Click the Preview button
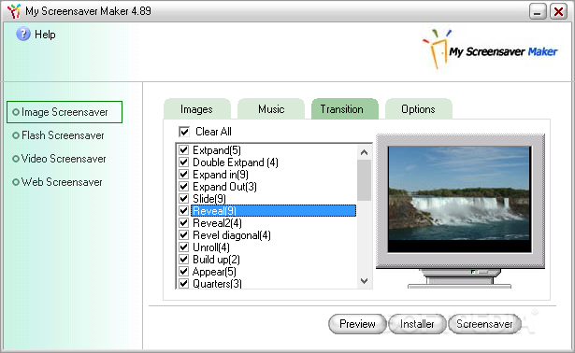 357,324
